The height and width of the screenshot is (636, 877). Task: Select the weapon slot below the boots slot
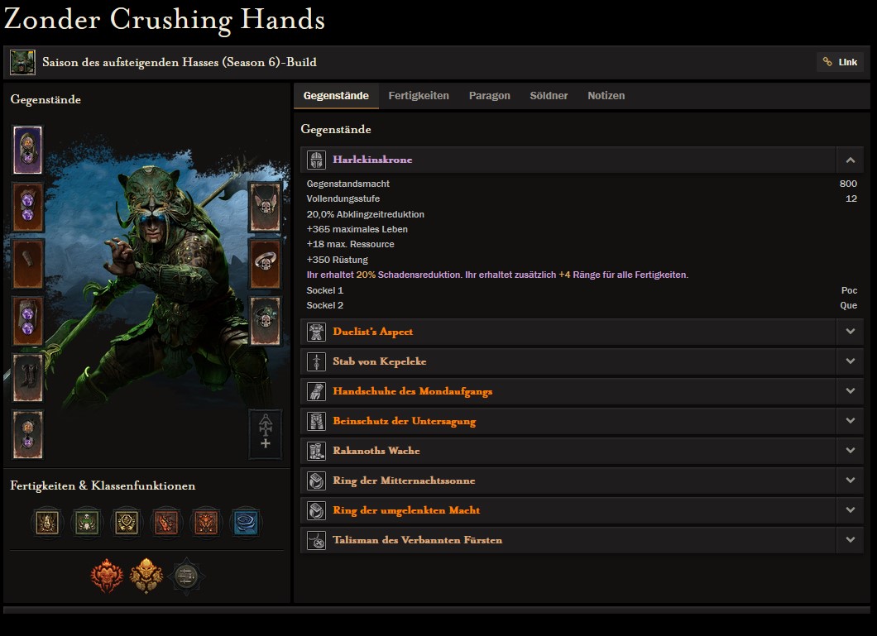[x=27, y=435]
